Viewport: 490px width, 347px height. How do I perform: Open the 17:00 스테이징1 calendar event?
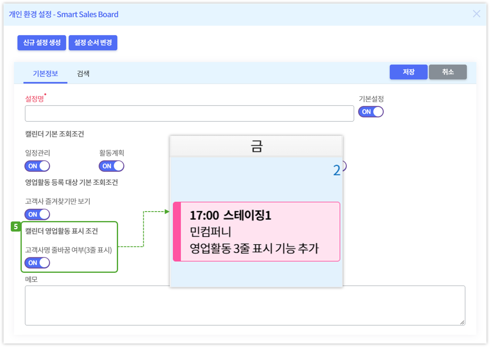[x=256, y=232]
